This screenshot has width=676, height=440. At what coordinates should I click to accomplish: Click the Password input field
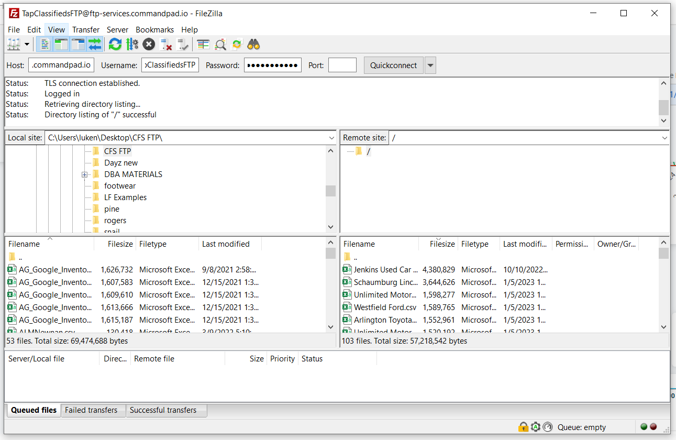tap(273, 65)
